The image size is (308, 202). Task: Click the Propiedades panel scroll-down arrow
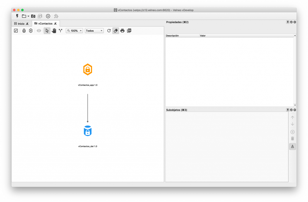tap(295, 105)
